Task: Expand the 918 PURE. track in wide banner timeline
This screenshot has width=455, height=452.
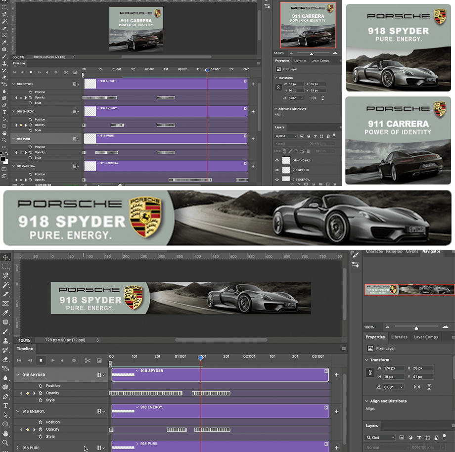Action: pos(18,448)
